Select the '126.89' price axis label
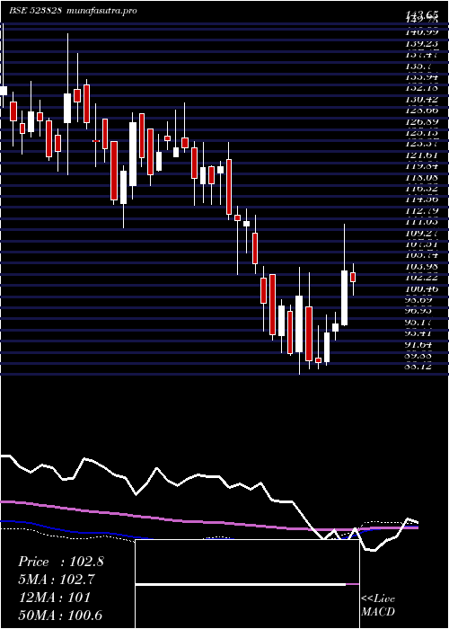This screenshot has height=629, width=449. tap(422, 121)
